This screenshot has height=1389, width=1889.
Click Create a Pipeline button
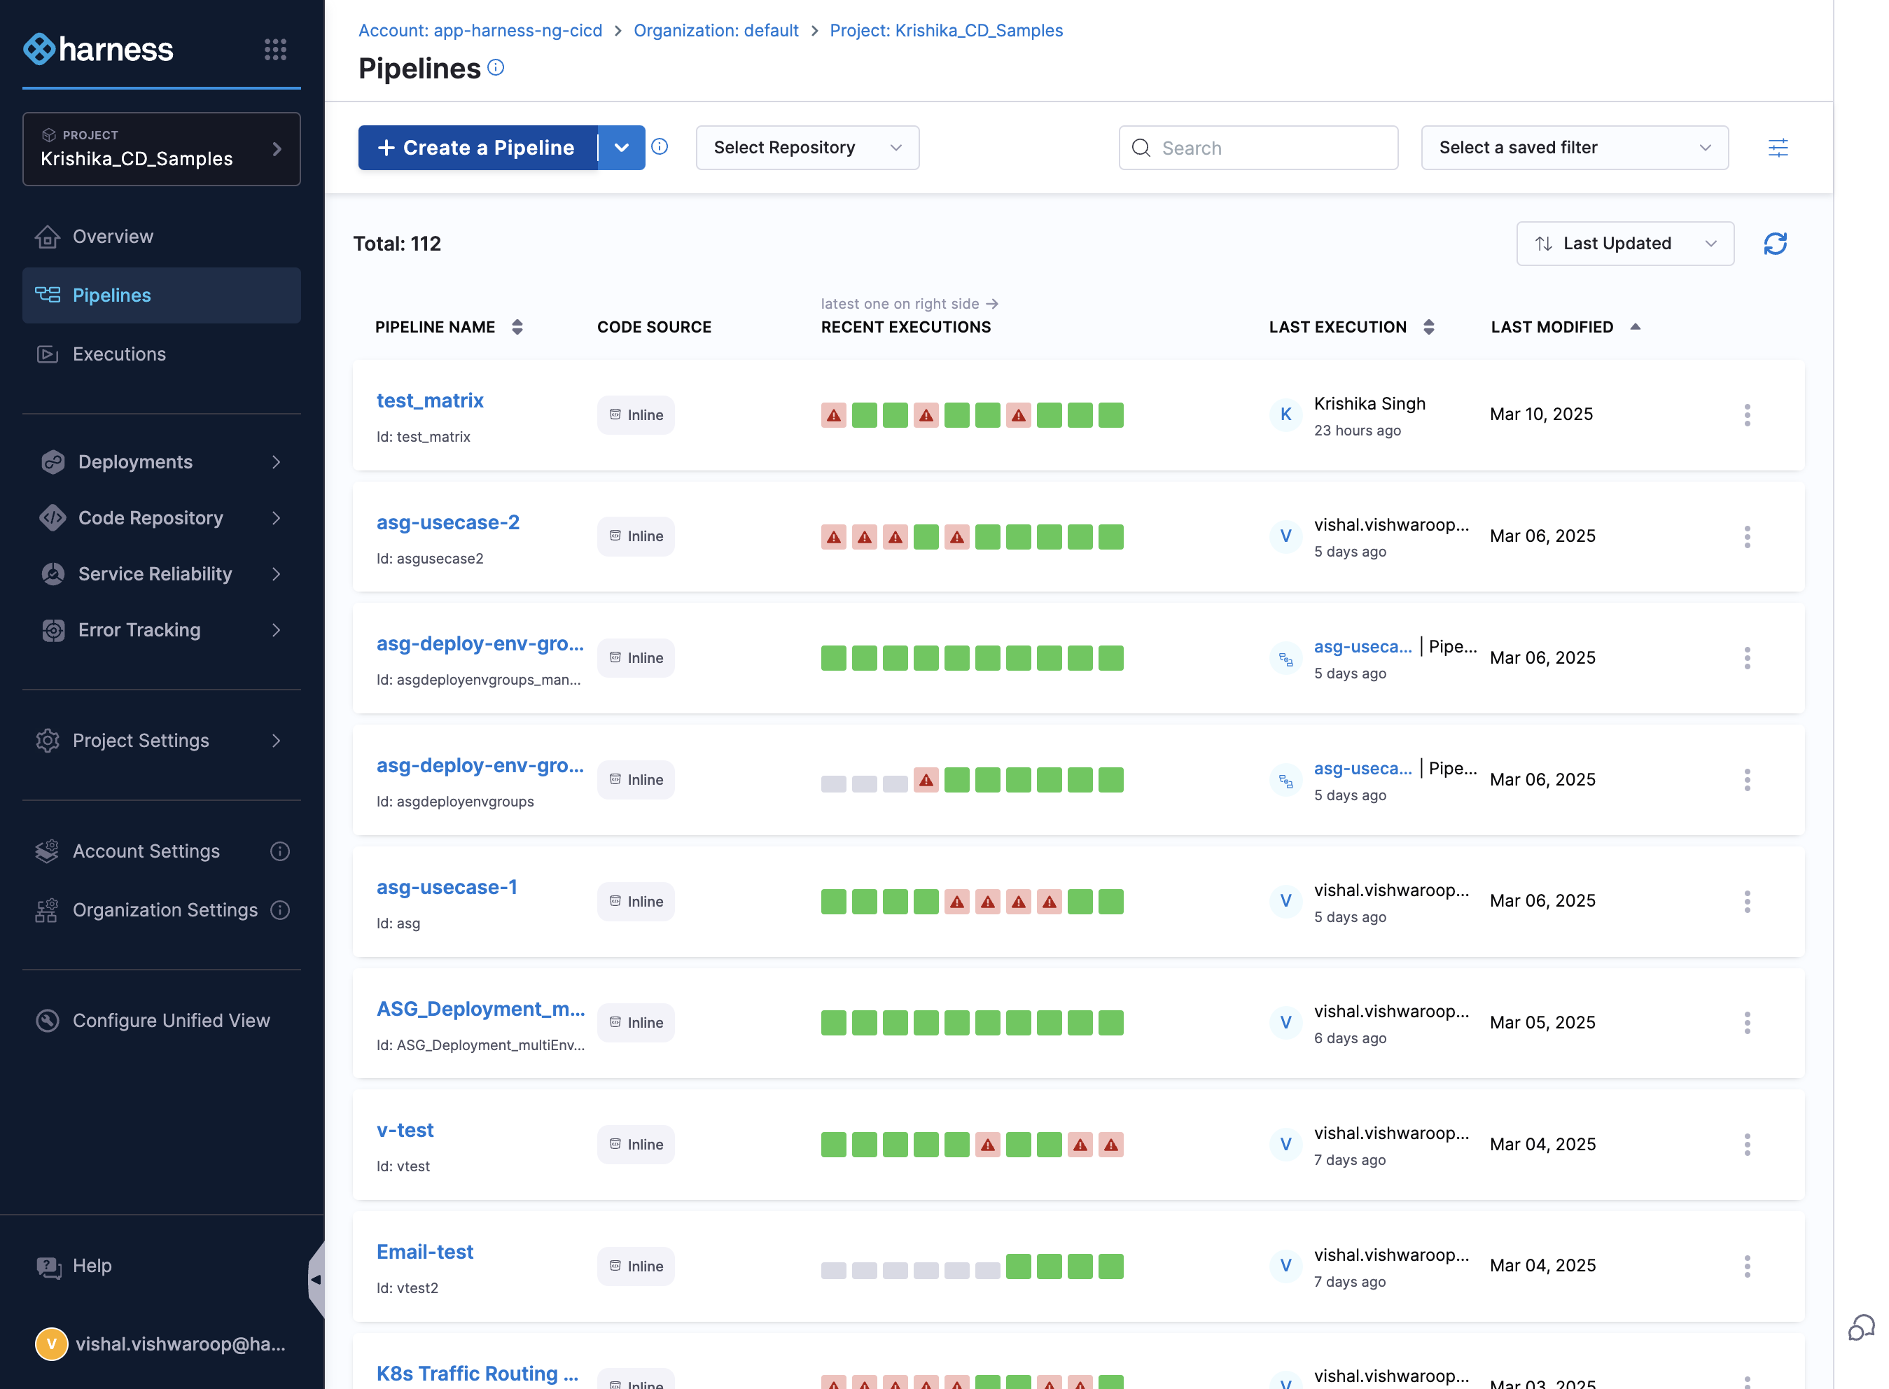478,148
